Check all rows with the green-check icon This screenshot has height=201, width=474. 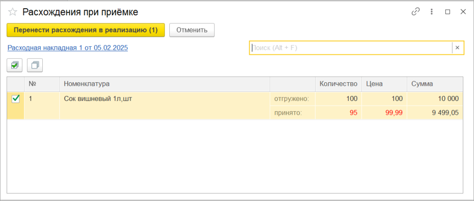click(14, 65)
